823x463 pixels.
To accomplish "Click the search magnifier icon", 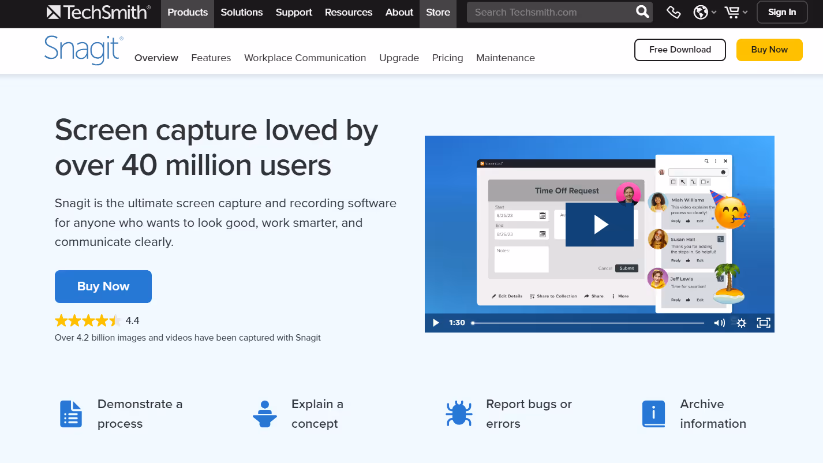I will coord(642,12).
